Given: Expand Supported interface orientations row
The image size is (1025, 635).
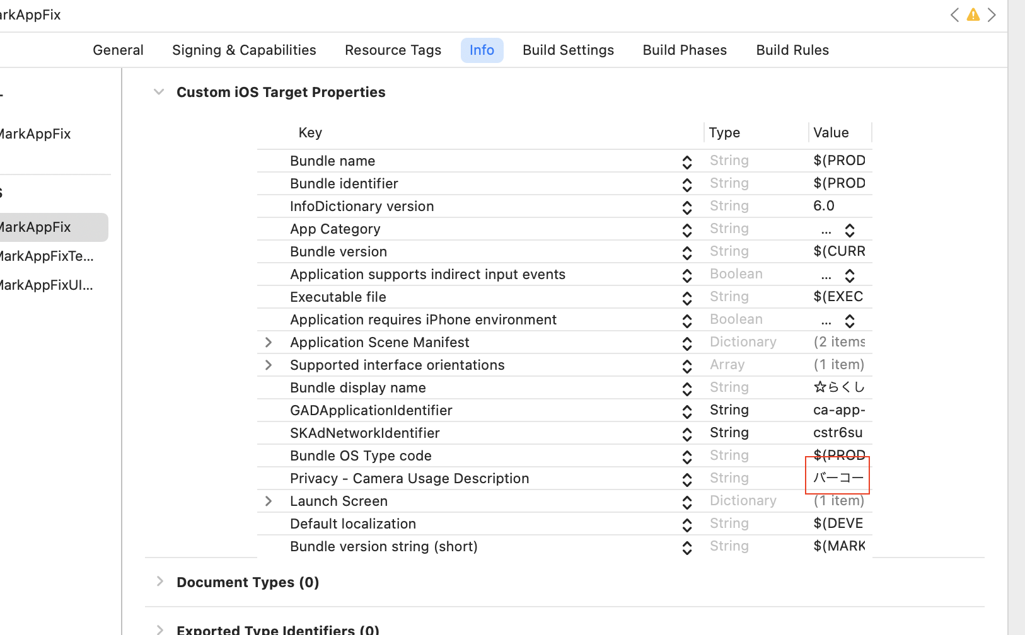Looking at the screenshot, I should 269,365.
